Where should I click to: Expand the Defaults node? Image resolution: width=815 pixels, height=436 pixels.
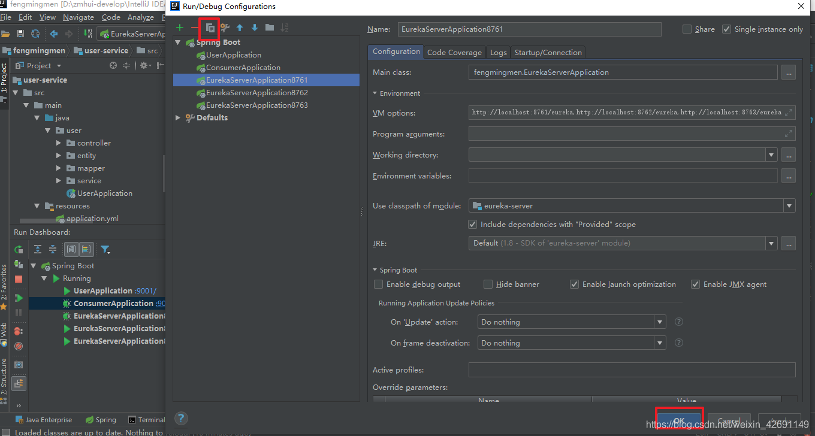[x=178, y=118]
